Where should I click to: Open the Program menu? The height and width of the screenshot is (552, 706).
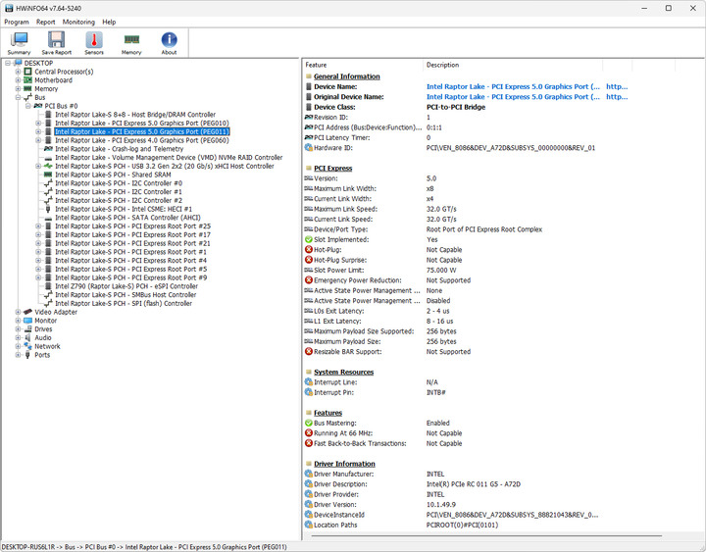point(17,22)
